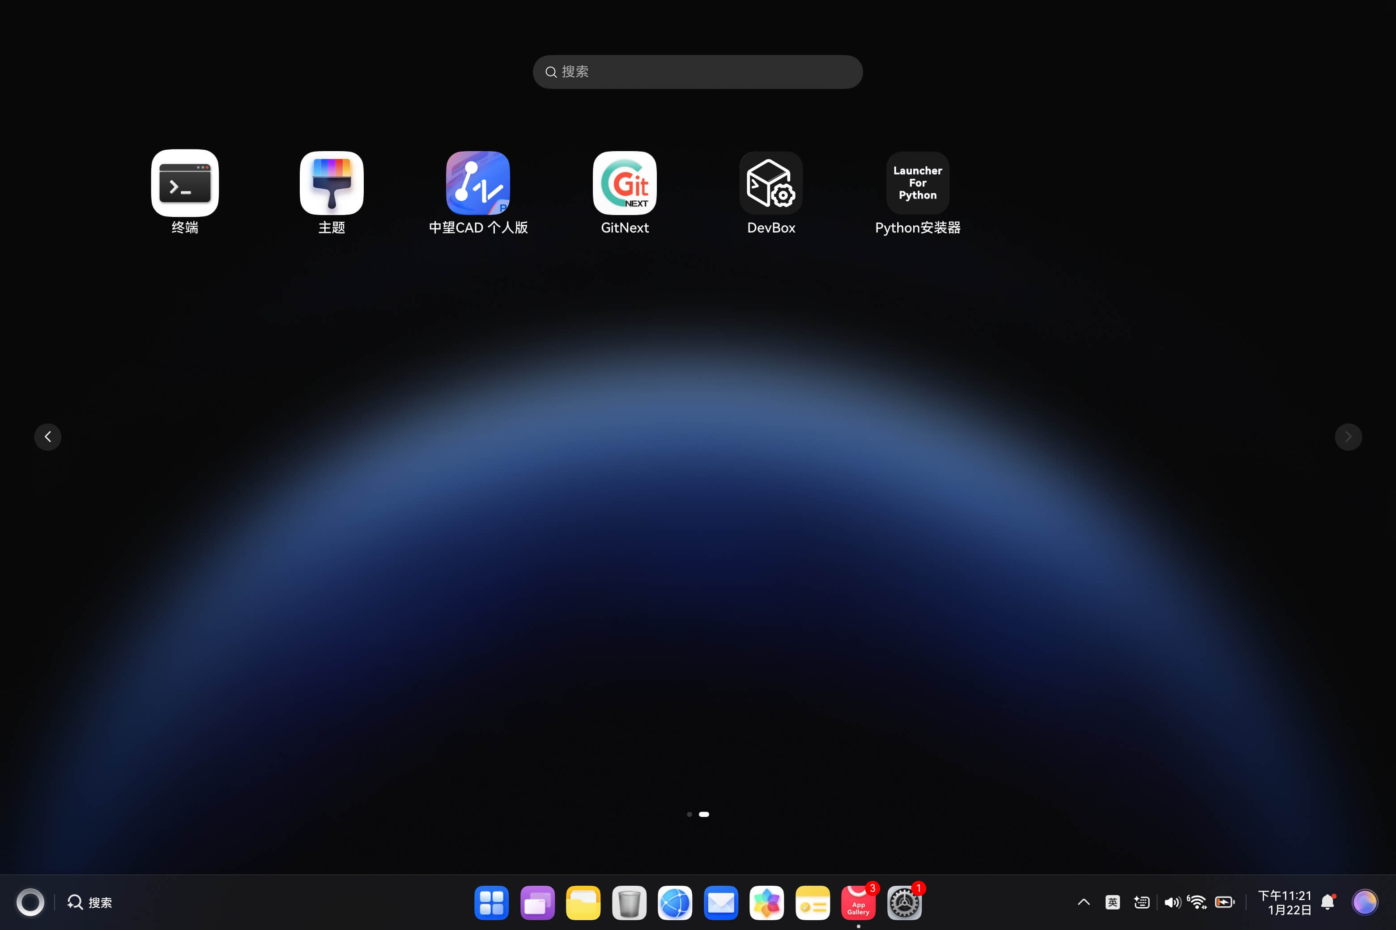Image resolution: width=1396 pixels, height=930 pixels.
Task: Open the DevBox app
Action: (771, 183)
